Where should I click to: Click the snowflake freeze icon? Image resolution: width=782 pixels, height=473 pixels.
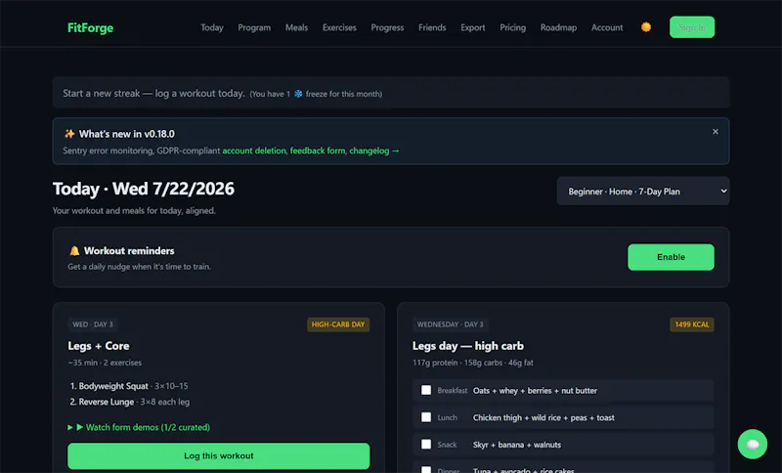click(x=298, y=94)
